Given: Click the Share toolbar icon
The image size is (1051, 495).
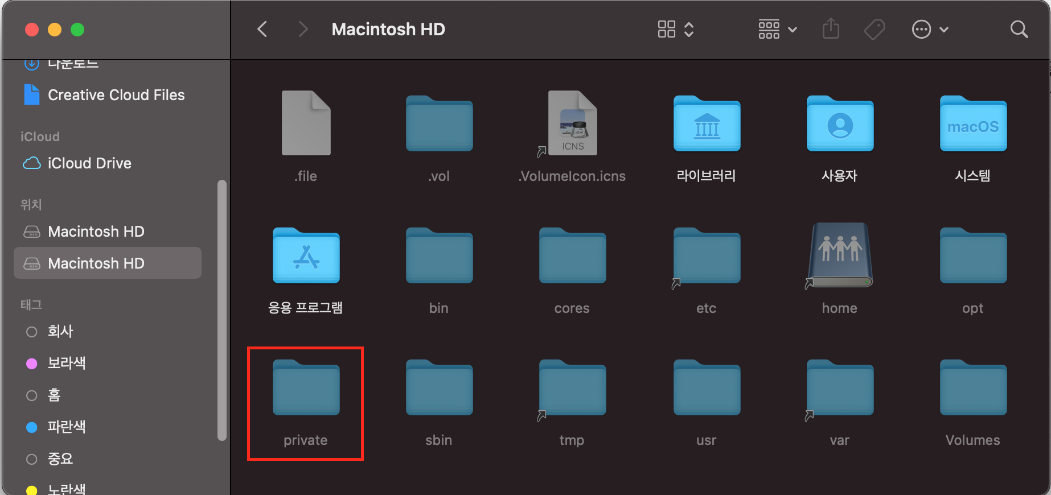Looking at the screenshot, I should pyautogui.click(x=831, y=28).
